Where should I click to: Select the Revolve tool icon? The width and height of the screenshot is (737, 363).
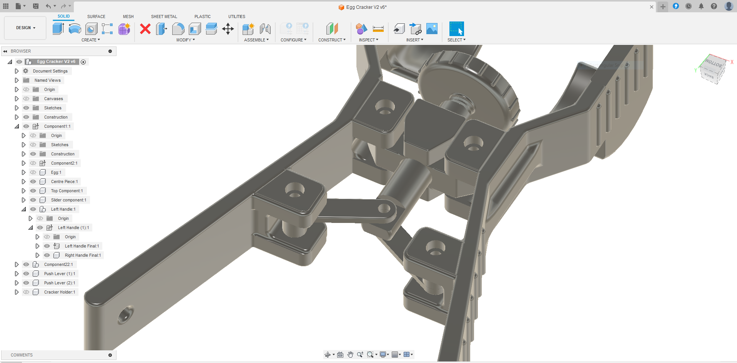click(x=75, y=29)
